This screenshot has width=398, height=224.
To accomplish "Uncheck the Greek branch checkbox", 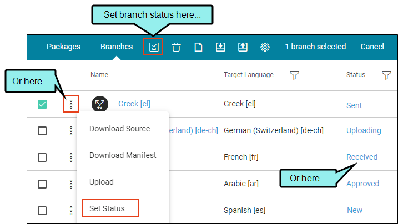I will pos(42,104).
